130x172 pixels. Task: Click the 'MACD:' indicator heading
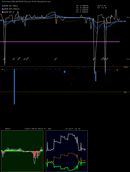coord(8,129)
